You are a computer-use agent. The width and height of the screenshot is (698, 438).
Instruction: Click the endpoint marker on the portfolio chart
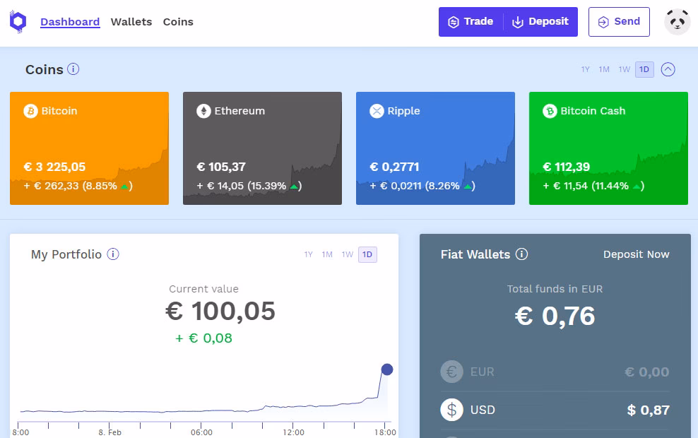coord(386,369)
